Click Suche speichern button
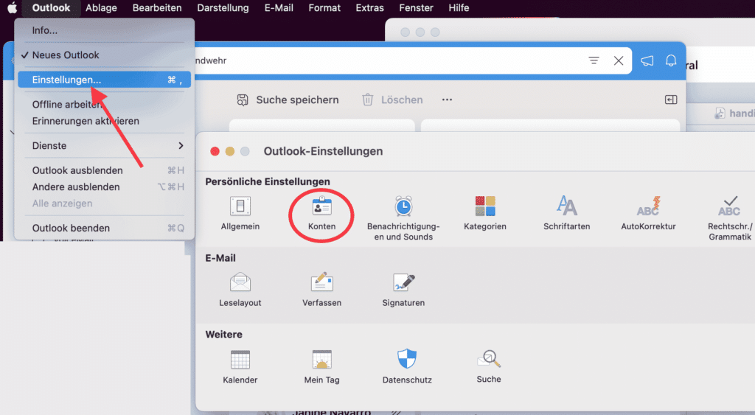 coord(288,100)
